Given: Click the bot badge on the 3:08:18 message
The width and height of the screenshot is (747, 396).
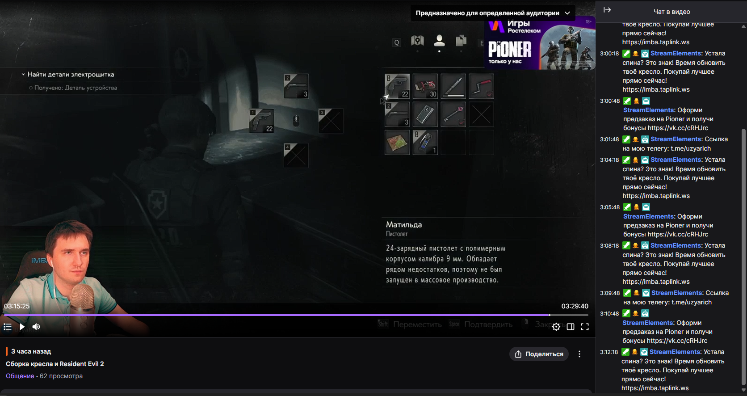Looking at the screenshot, I should coord(645,246).
